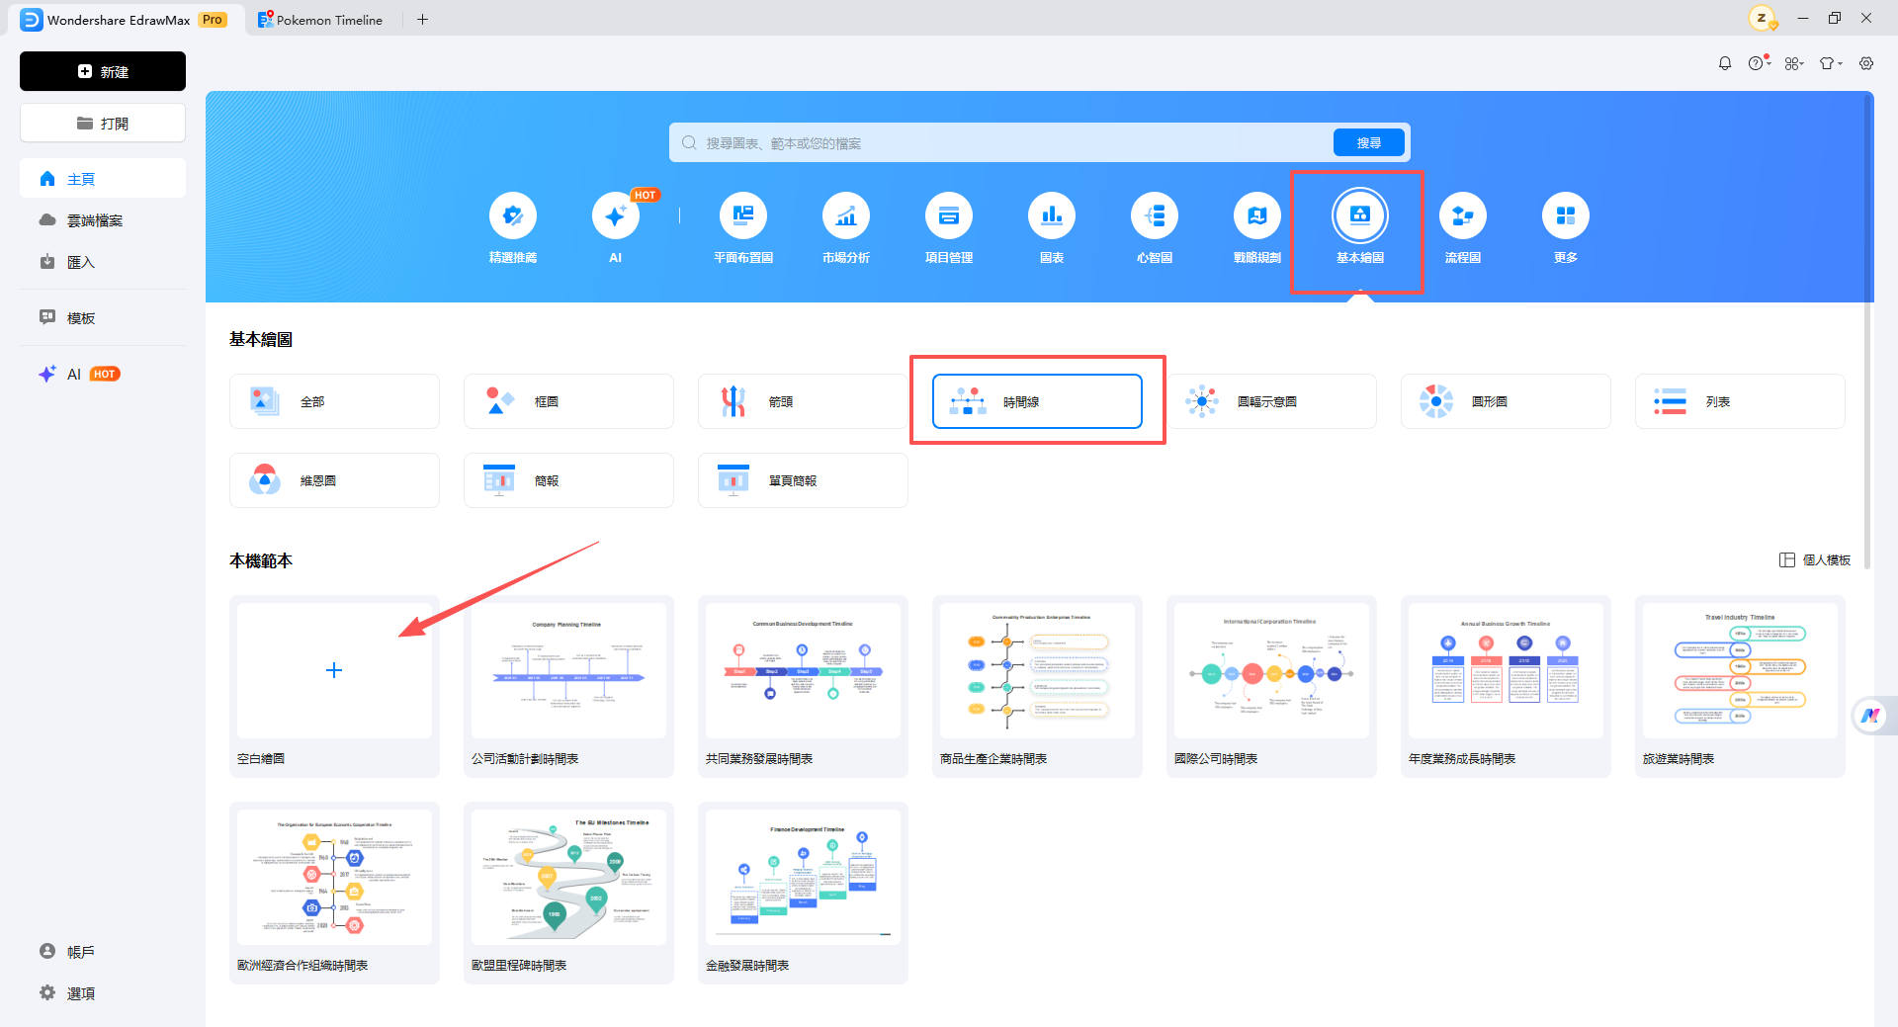Open the 項目管理 project management category

(949, 227)
